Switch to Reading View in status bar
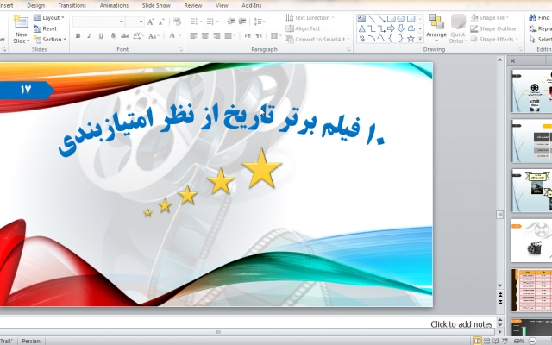The height and width of the screenshot is (345, 552). tap(496, 341)
